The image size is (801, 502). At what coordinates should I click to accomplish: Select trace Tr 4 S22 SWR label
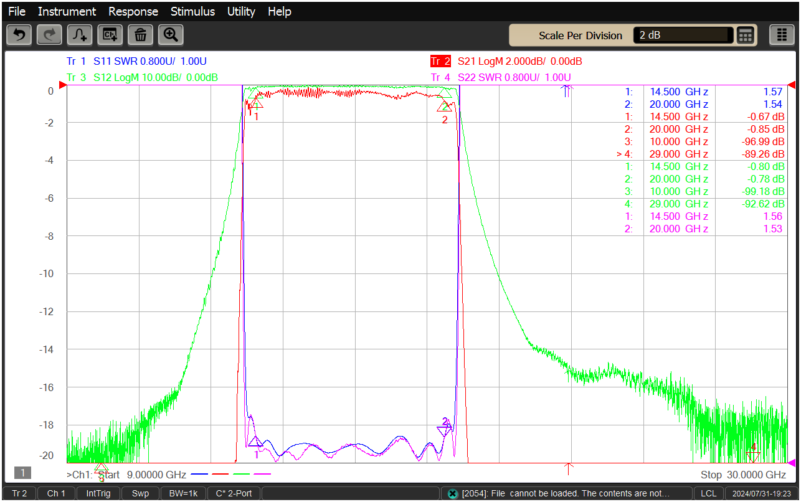501,77
